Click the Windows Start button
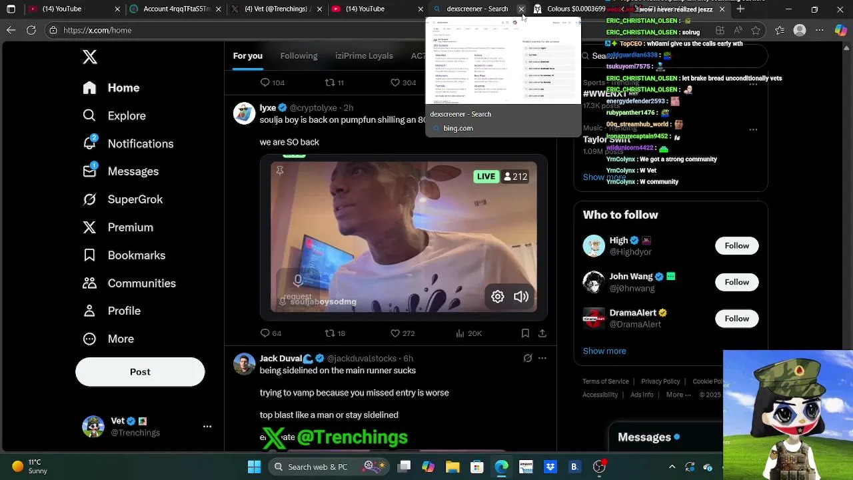Viewport: 853px width, 480px height. click(255, 467)
